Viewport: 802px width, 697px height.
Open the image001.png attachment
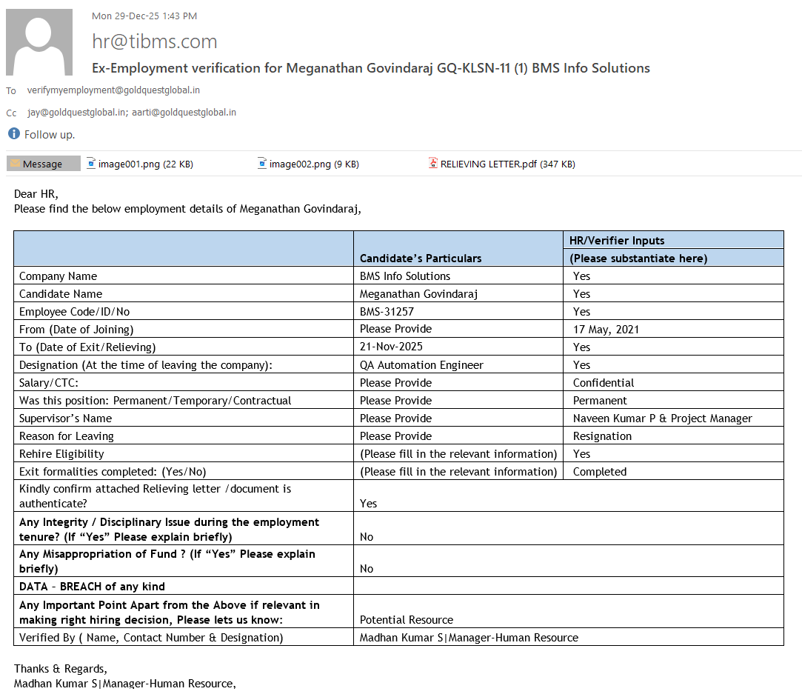coord(145,164)
